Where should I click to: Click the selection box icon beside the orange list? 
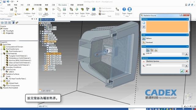tap(144, 23)
